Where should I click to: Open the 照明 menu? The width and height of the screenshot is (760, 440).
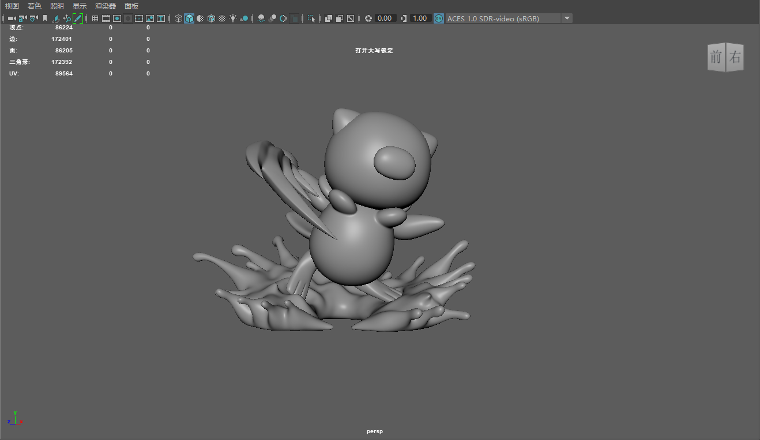[57, 6]
